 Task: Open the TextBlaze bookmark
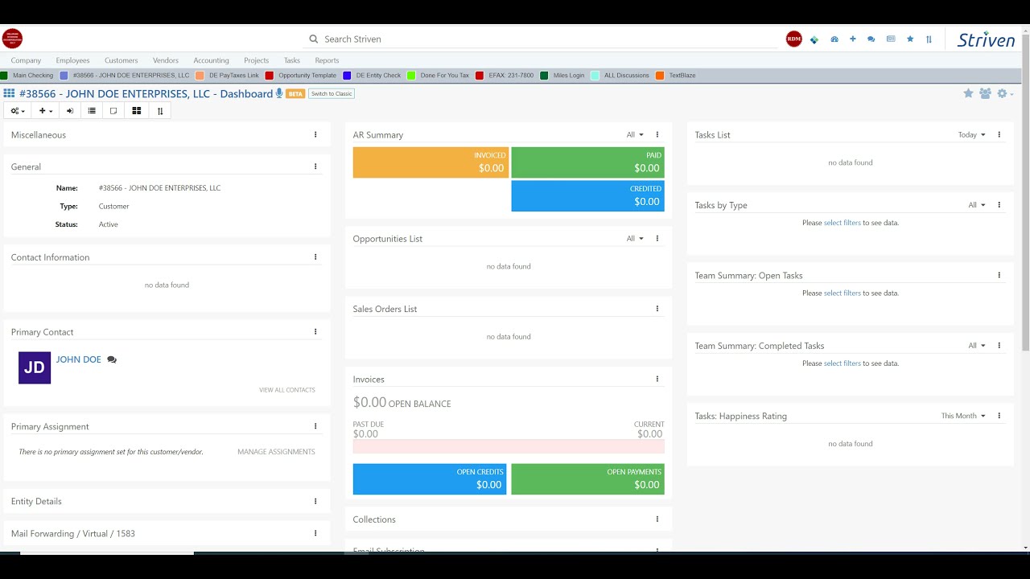[x=676, y=76]
